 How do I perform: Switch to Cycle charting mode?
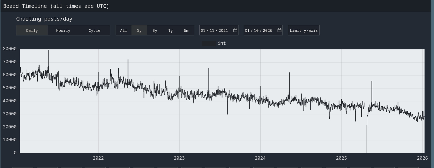click(94, 30)
